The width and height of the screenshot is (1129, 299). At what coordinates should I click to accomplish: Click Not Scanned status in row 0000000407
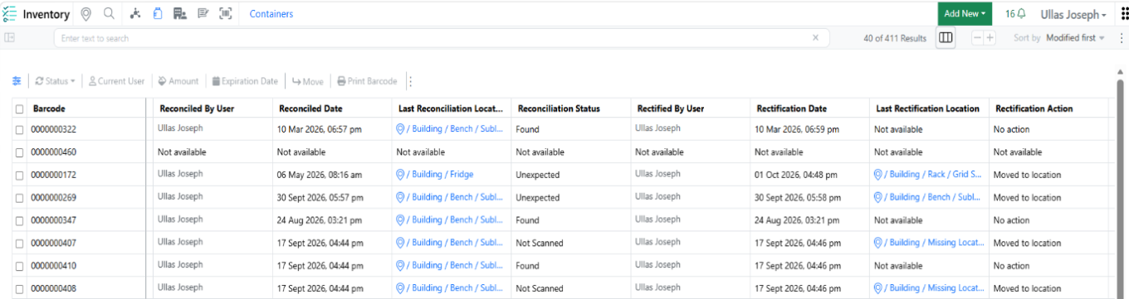(x=540, y=244)
